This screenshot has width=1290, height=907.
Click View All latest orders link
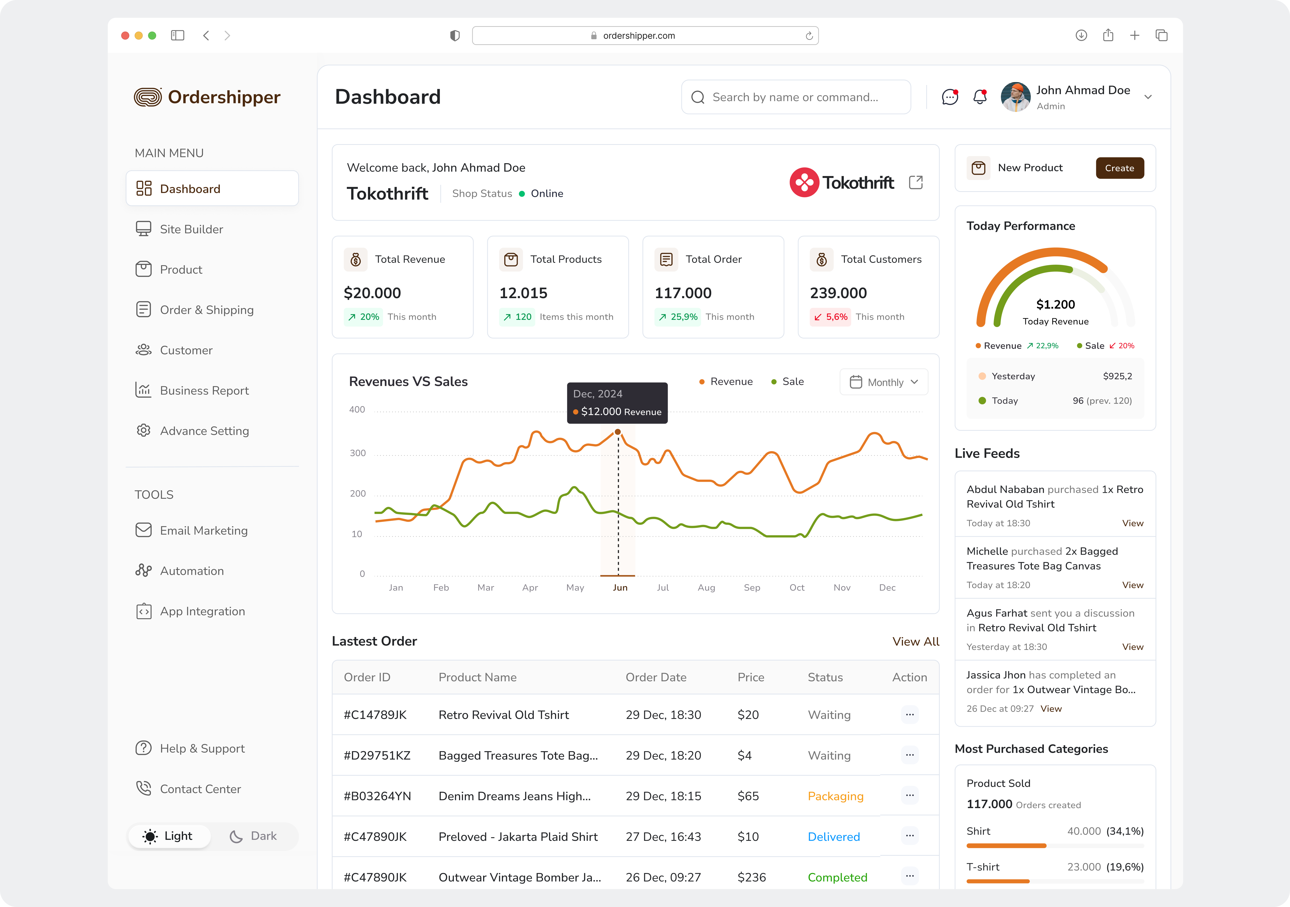(915, 641)
